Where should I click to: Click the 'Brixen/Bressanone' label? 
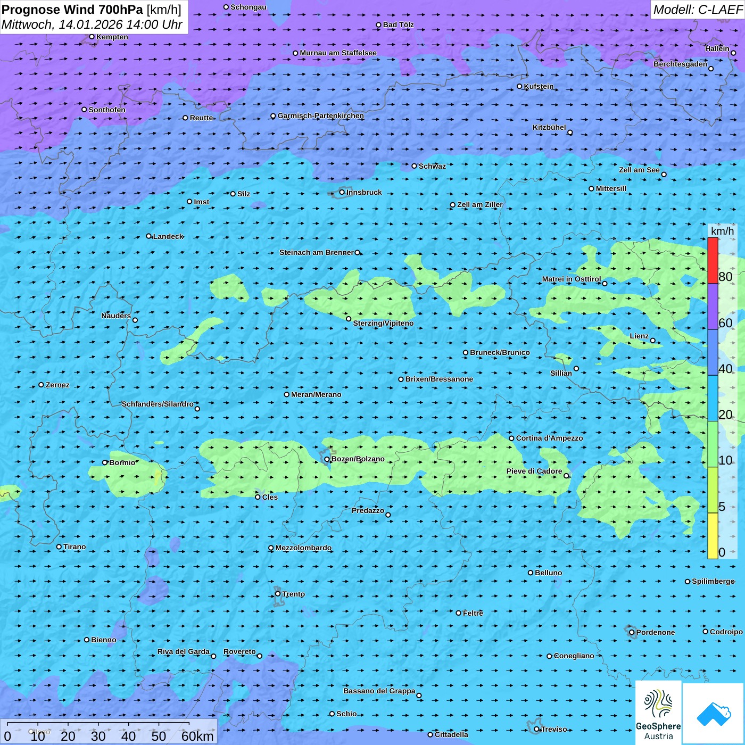point(439,379)
